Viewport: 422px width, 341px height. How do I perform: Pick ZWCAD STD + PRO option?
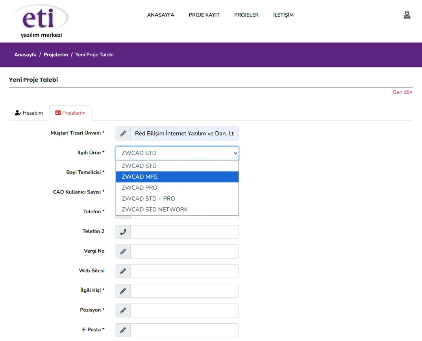pyautogui.click(x=177, y=199)
